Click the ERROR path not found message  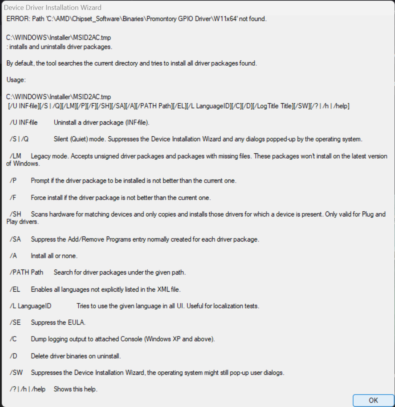[136, 19]
